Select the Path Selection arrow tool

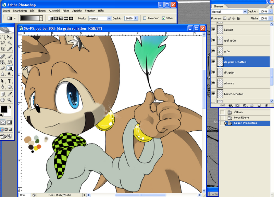(3, 81)
